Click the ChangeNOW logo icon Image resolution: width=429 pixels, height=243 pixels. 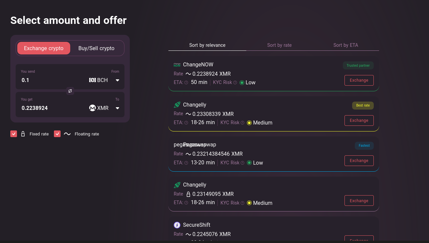point(177,65)
